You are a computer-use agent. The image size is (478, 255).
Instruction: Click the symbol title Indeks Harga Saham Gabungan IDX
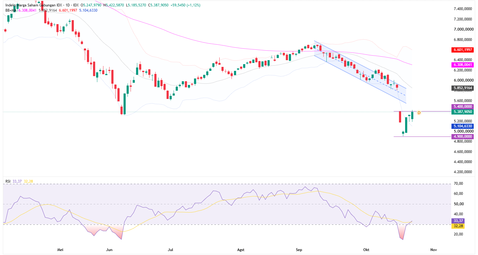[34, 5]
